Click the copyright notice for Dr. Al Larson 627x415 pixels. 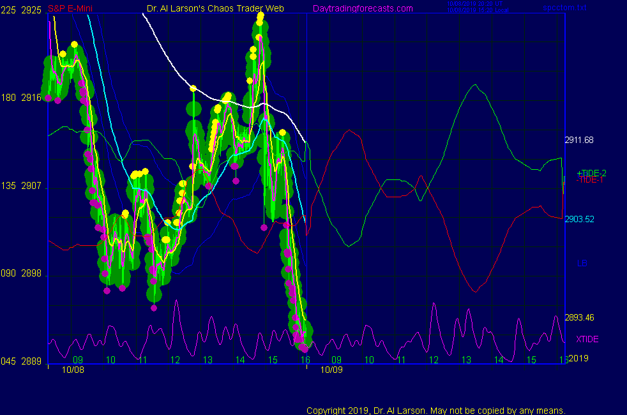(436, 411)
